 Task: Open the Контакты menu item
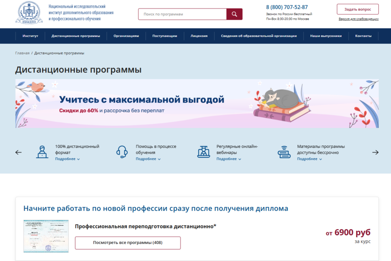tap(363, 36)
